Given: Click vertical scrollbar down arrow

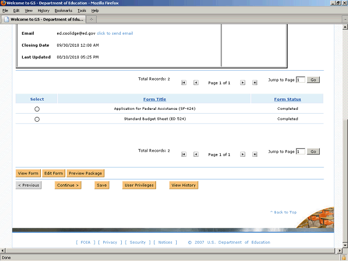Looking at the screenshot, I should pyautogui.click(x=345, y=245).
